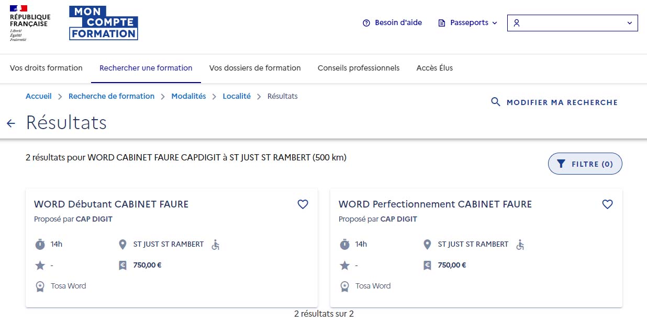
Task: Open Vos dossiers de formation tab
Action: [x=255, y=68]
